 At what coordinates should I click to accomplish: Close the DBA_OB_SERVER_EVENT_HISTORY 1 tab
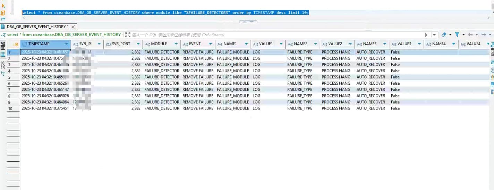point(73,27)
